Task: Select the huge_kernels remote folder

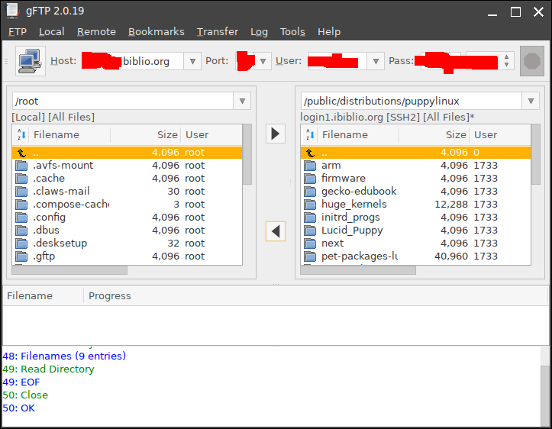Action: [x=353, y=205]
